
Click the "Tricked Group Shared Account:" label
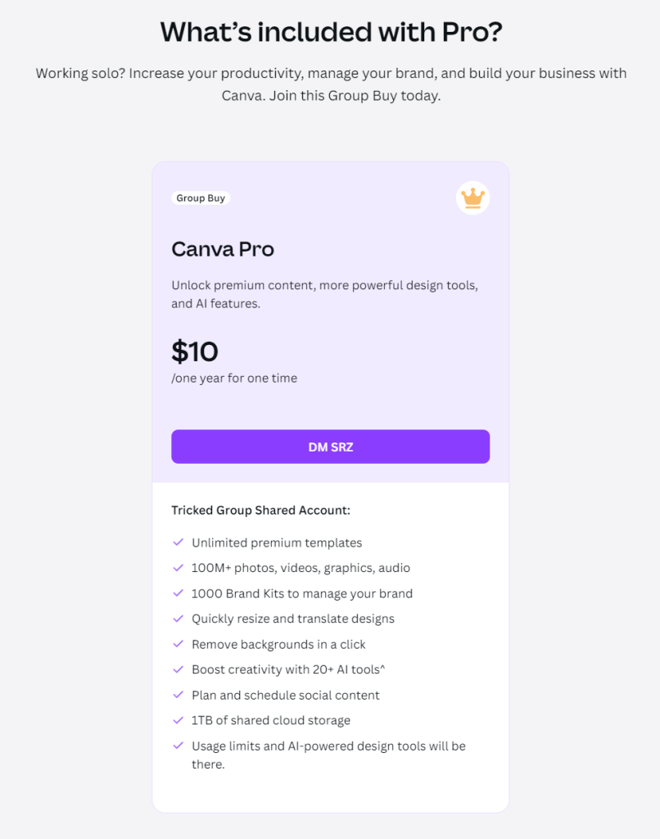pos(260,510)
